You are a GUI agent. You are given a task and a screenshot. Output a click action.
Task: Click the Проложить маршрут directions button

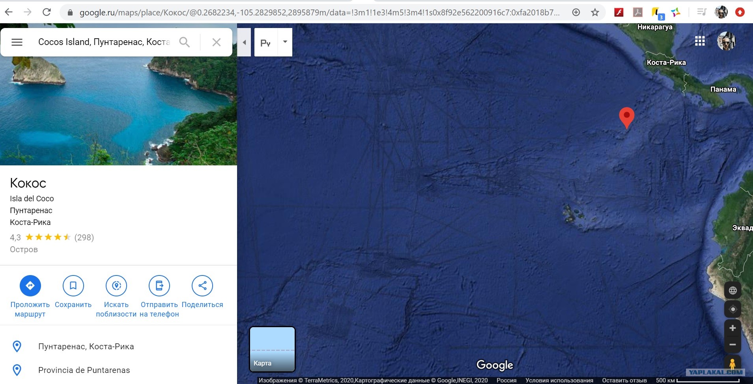[30, 297]
